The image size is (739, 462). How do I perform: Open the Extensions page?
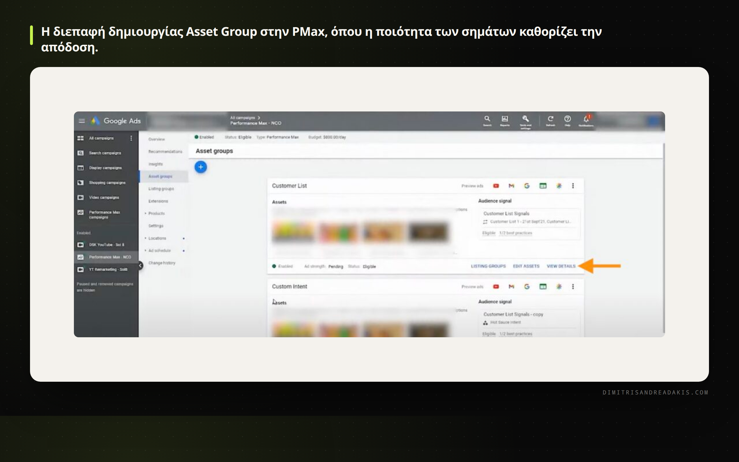click(x=158, y=201)
